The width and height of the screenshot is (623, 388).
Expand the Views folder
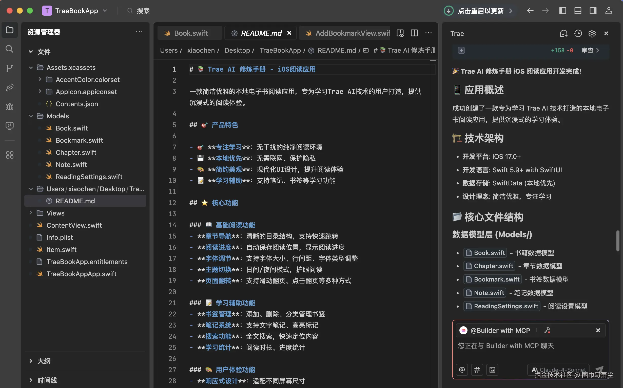(x=31, y=213)
